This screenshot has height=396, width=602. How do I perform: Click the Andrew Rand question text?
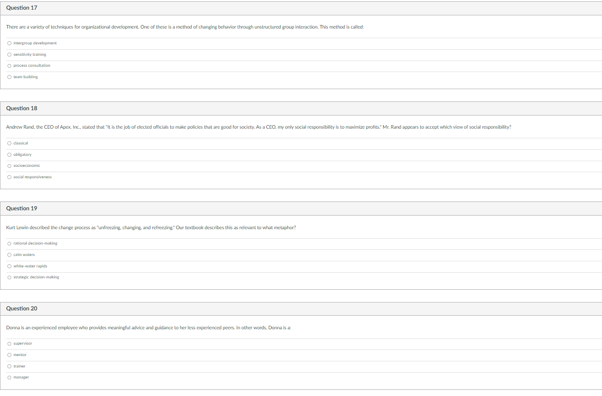[x=258, y=127]
